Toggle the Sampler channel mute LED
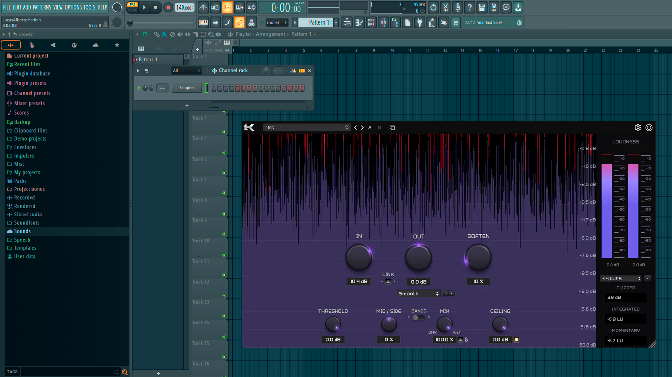 139,88
